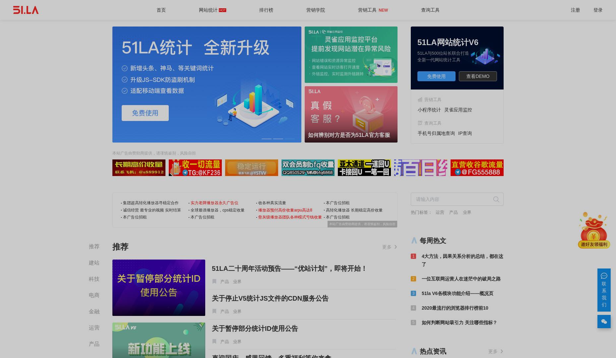Click the red lucky bag invite icon

click(594, 230)
